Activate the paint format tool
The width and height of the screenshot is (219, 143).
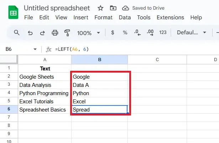point(67,33)
